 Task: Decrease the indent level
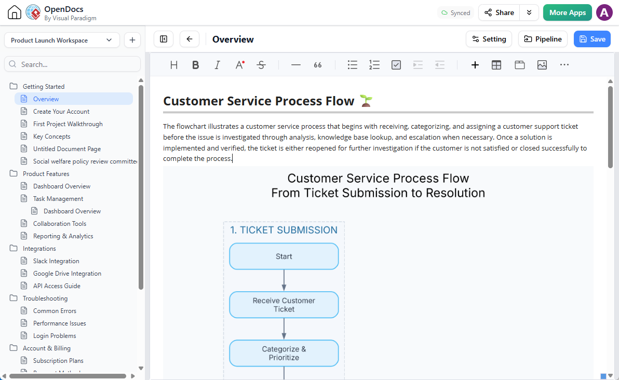440,65
